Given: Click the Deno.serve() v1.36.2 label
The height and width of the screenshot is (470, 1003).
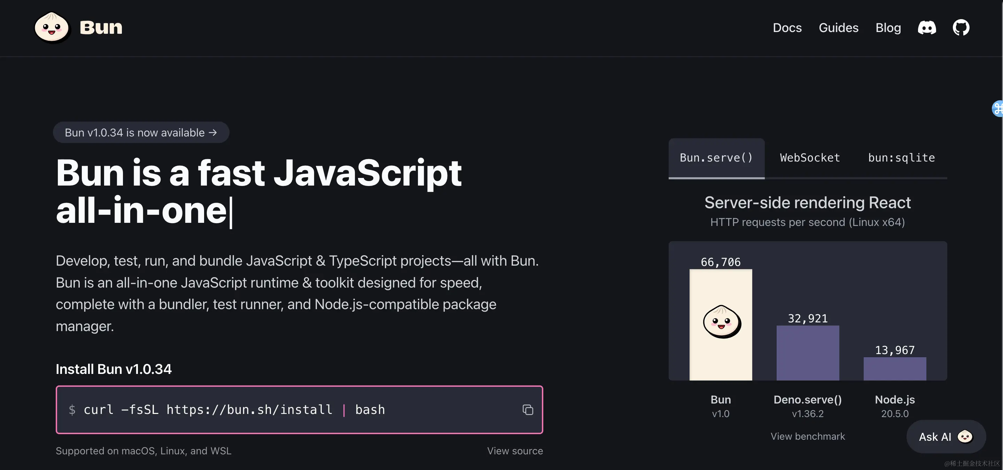Looking at the screenshot, I should tap(808, 406).
